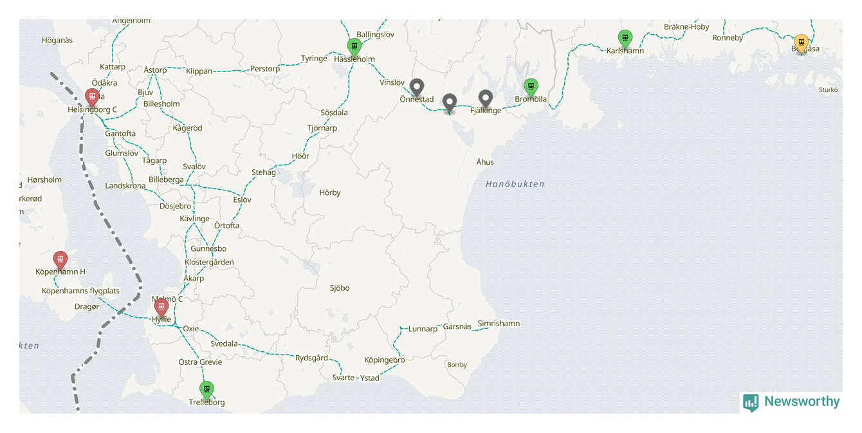Click the Åhus town label

(x=485, y=162)
